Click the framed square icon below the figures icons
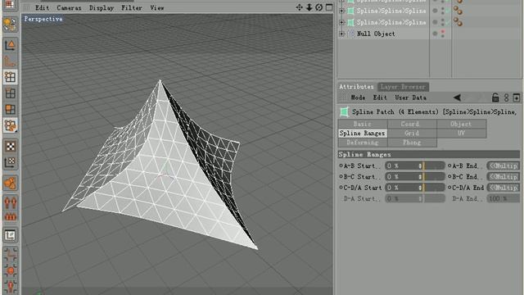 click(10, 236)
